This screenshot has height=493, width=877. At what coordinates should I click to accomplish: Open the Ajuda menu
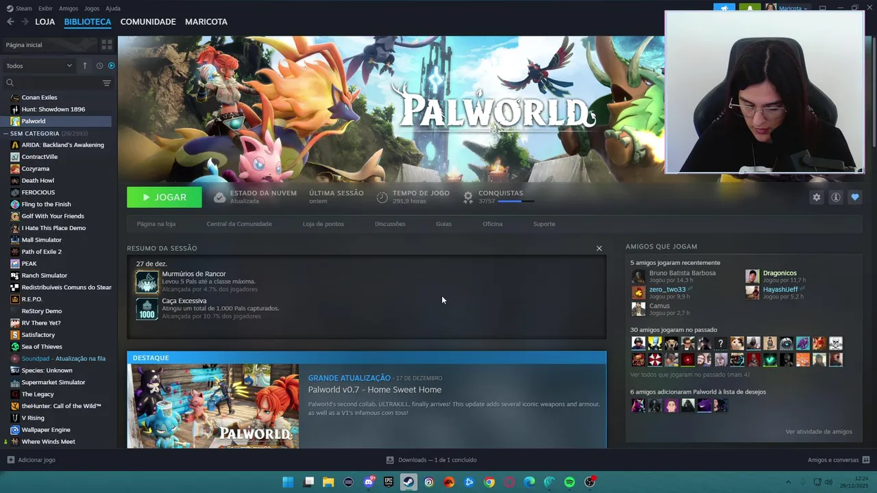pyautogui.click(x=113, y=8)
